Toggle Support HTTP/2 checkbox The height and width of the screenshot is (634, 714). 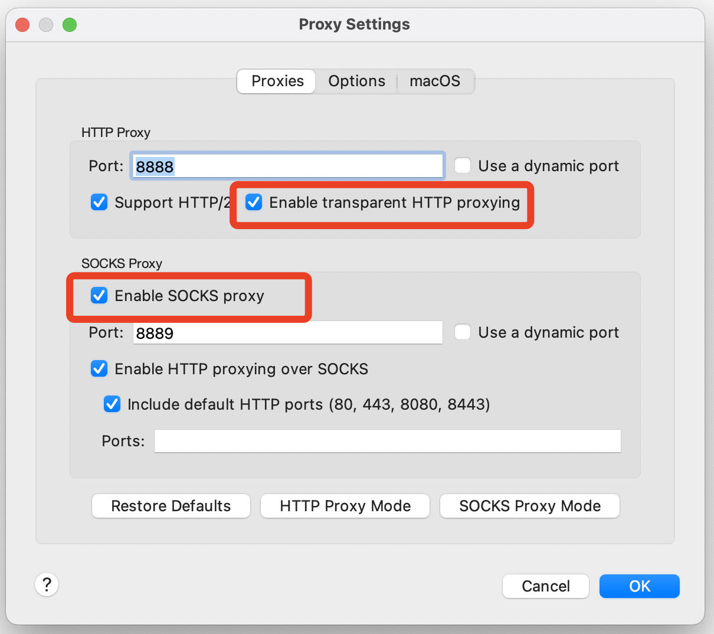[99, 202]
